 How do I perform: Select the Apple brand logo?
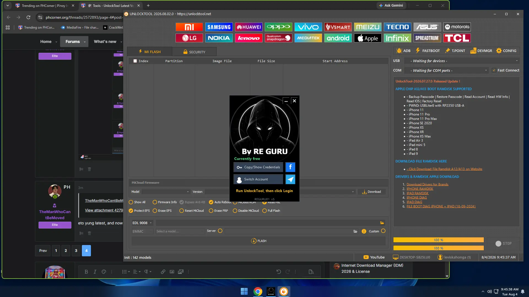(368, 38)
